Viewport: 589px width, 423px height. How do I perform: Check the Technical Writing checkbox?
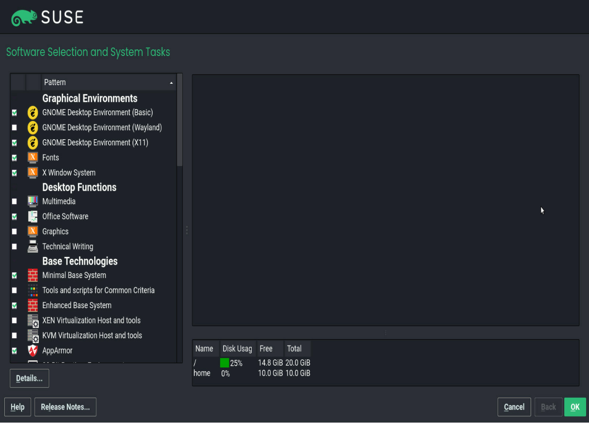pos(14,247)
